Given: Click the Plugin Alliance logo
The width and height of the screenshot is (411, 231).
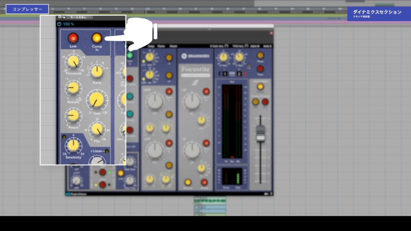Looking at the screenshot, I should click(x=77, y=194).
